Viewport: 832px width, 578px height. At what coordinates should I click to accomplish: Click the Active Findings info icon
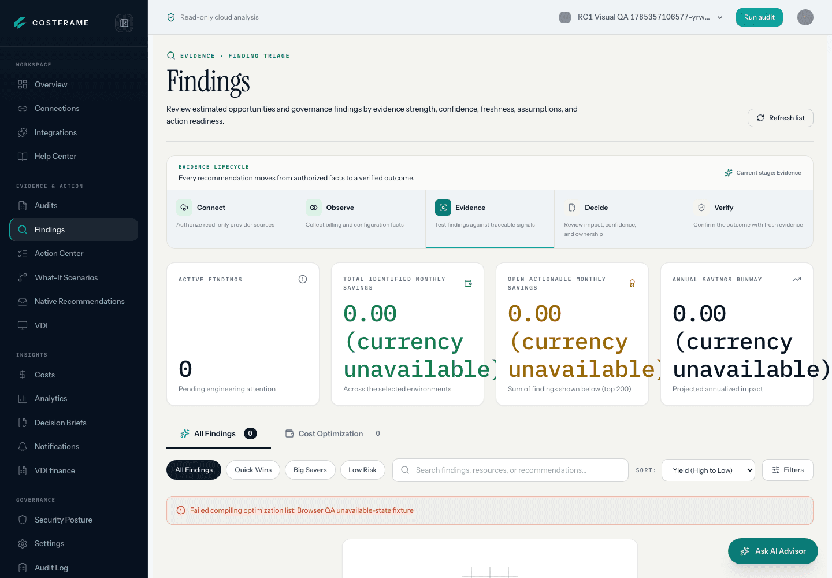(x=303, y=279)
